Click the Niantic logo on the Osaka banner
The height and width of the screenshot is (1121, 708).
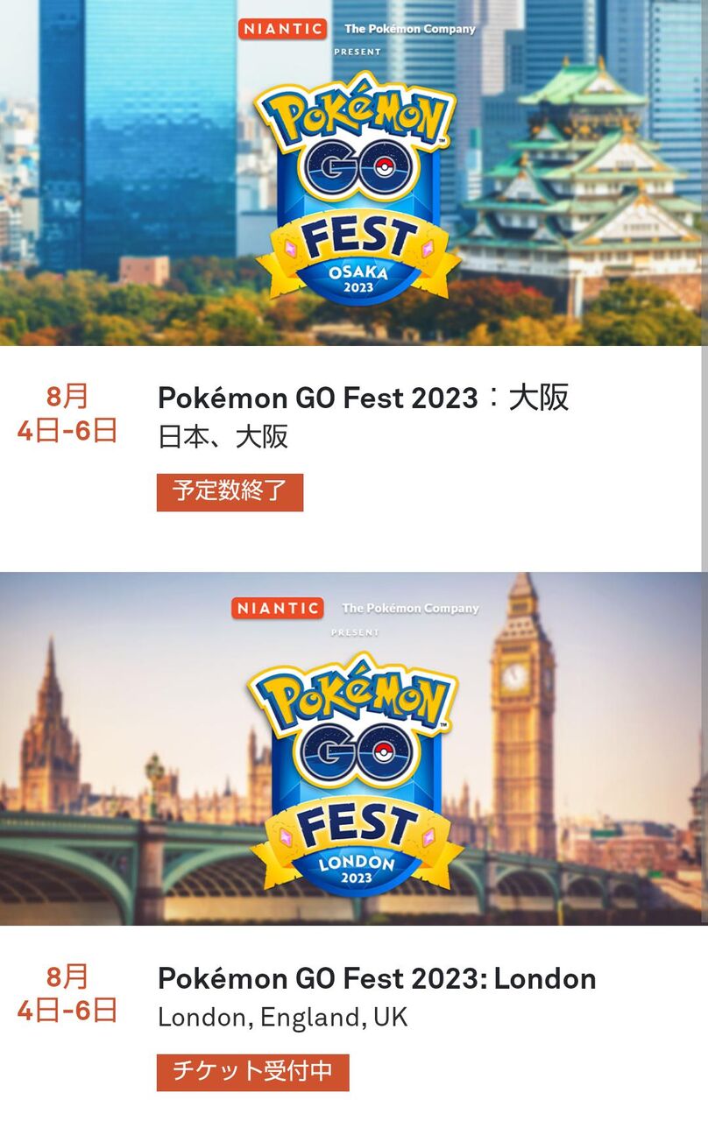[x=282, y=29]
